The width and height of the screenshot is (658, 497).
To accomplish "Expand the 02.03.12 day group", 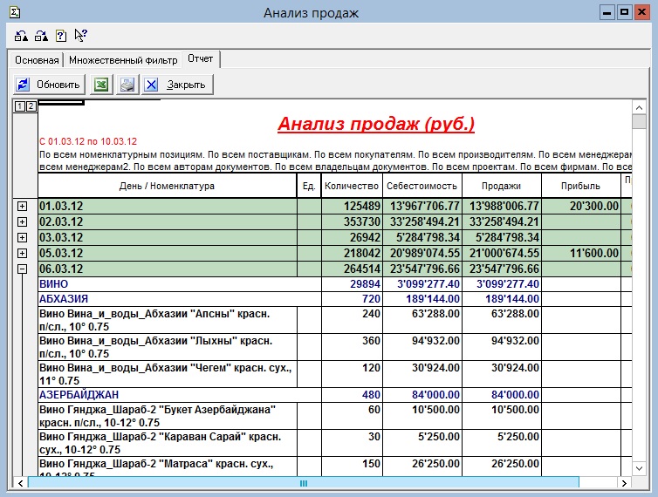I will click(x=22, y=221).
